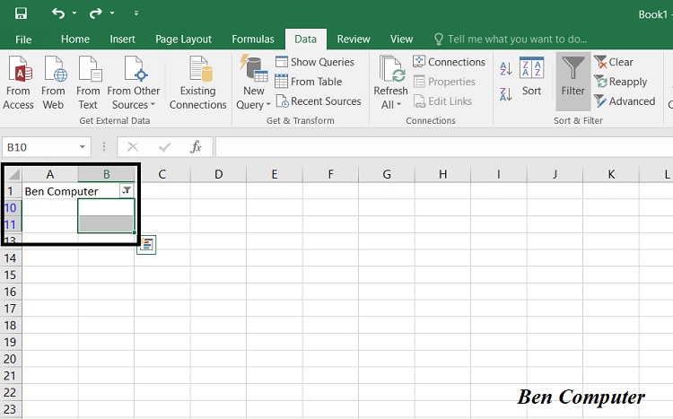Expand the New Query dropdown
673x419 pixels.
tap(253, 104)
